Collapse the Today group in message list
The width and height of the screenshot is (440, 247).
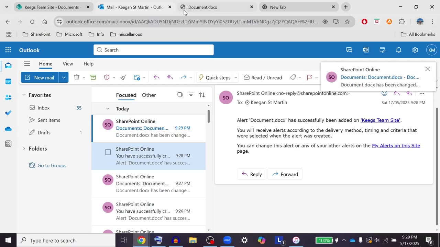108,109
